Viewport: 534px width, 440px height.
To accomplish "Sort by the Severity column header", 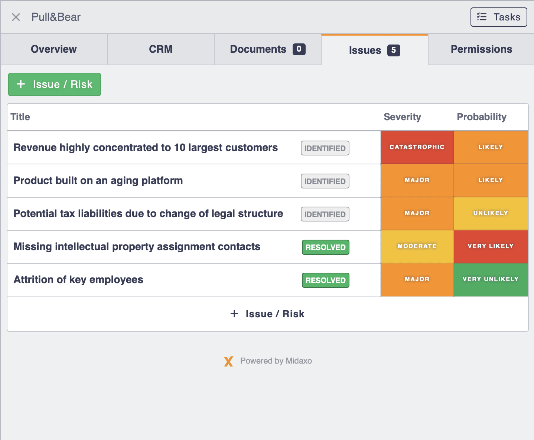I will click(x=402, y=117).
